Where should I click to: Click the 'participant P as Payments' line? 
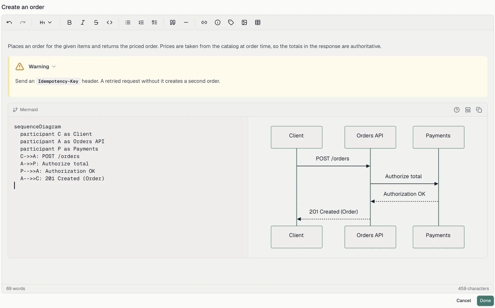59,149
